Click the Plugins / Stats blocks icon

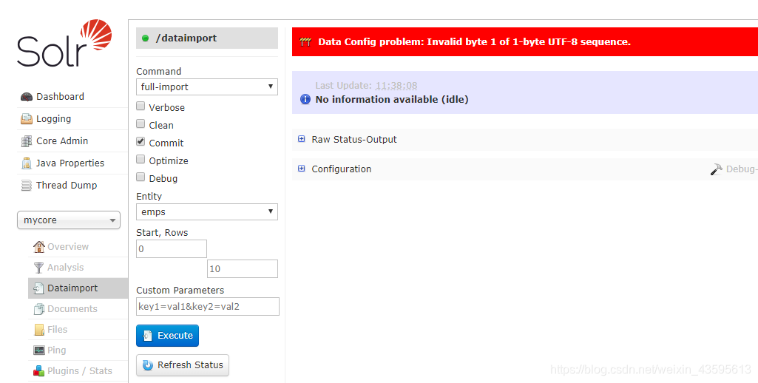pos(38,371)
